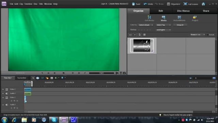
Task: Open the Home welcome screen icon
Action: coord(203,4)
